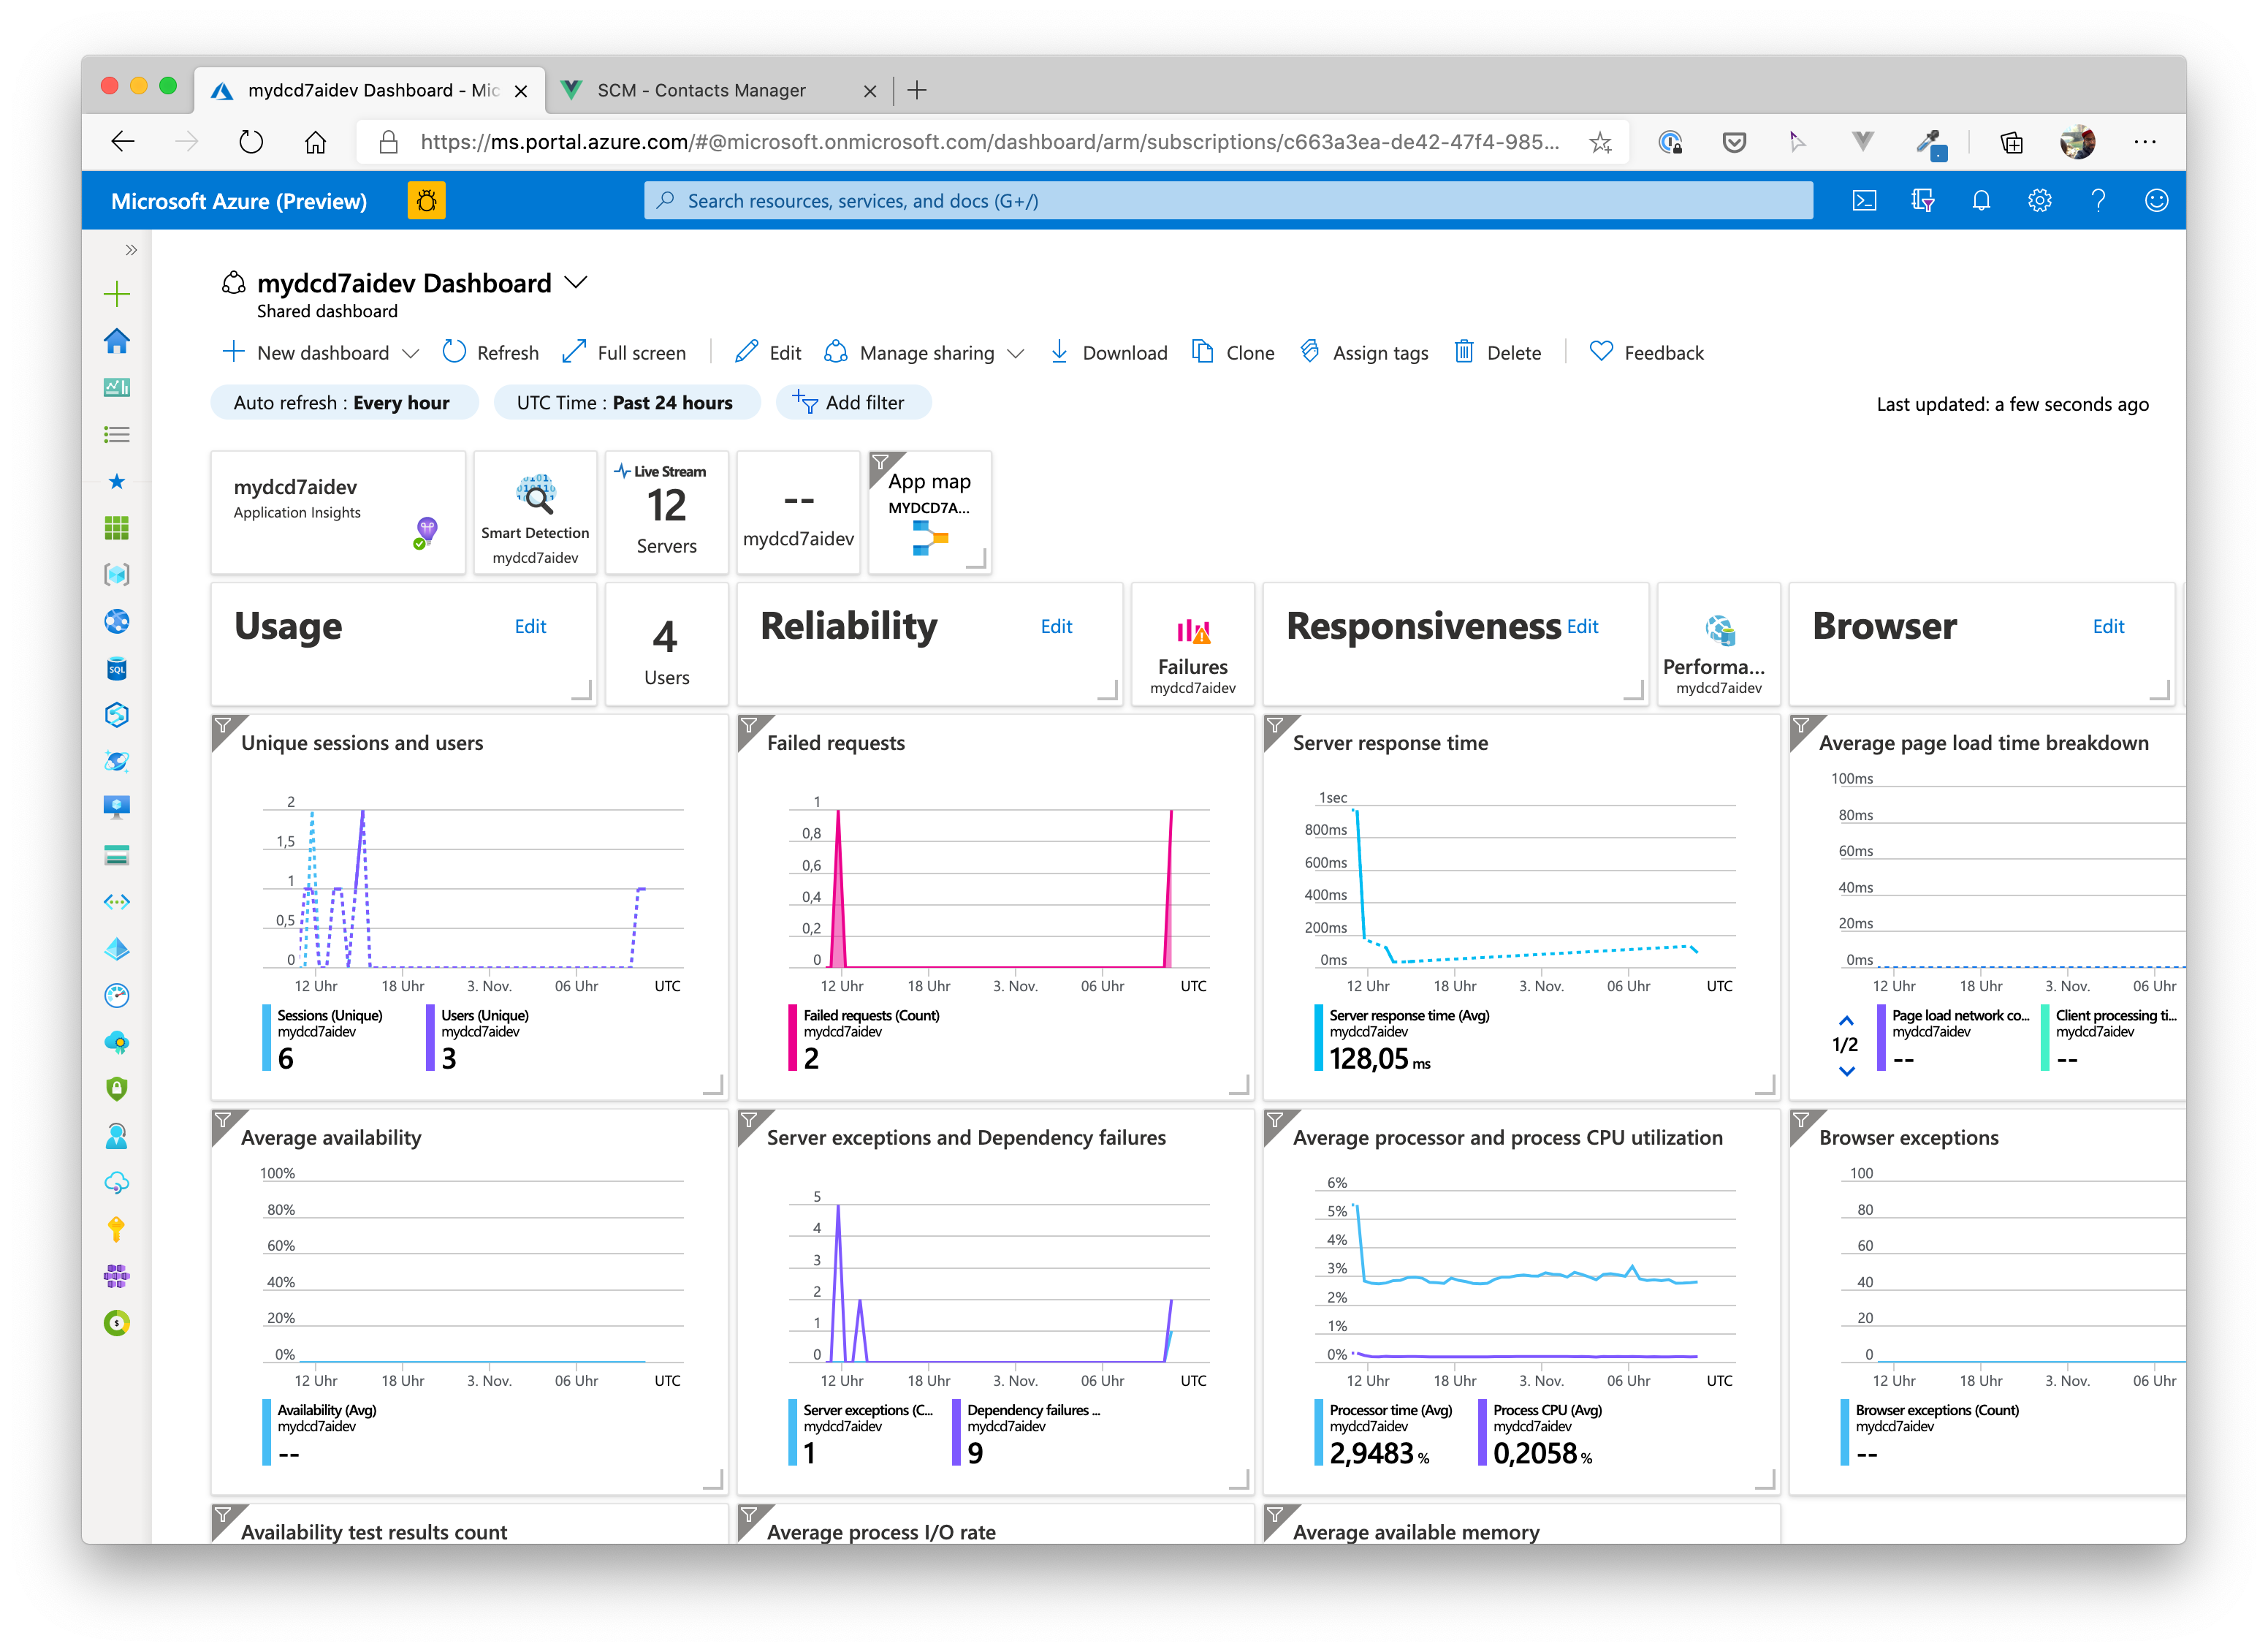Open the Directory and subscription filter icon
This screenshot has height=1652, width=2268.
[1922, 201]
